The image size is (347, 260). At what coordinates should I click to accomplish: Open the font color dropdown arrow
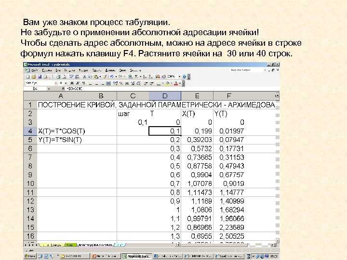(180, 83)
